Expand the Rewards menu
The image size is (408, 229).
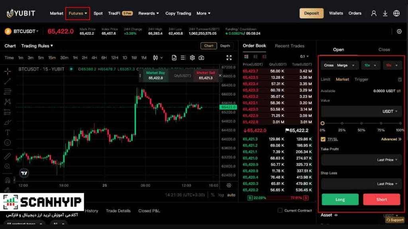click(149, 13)
